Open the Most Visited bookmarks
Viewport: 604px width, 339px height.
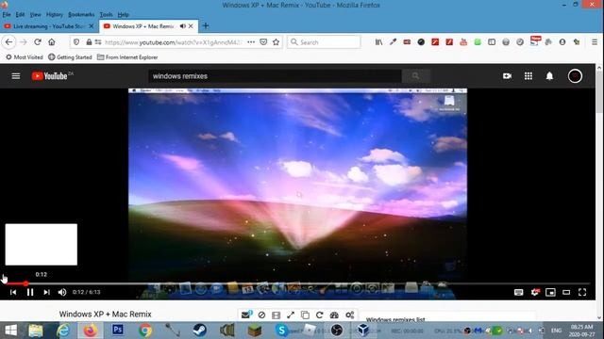24,57
